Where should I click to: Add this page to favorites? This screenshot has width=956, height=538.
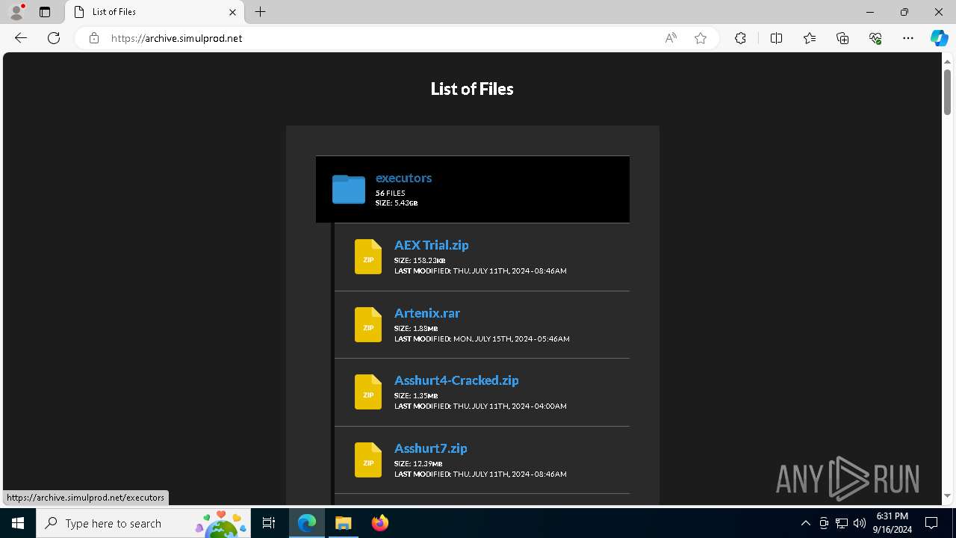click(x=701, y=38)
